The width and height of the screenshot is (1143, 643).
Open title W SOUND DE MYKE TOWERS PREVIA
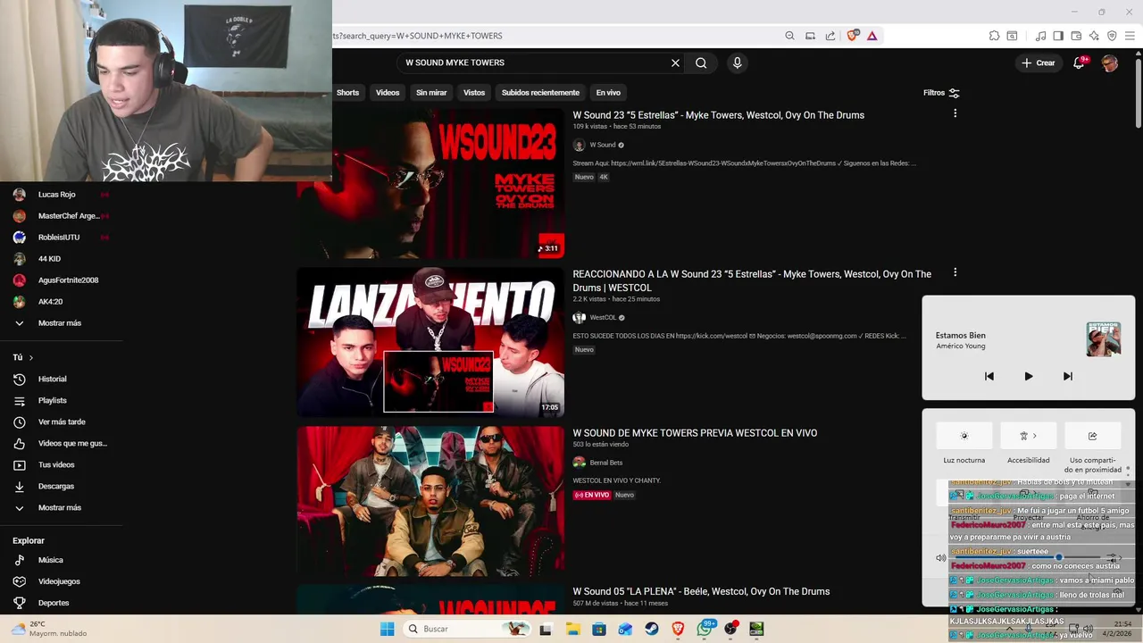coord(695,433)
